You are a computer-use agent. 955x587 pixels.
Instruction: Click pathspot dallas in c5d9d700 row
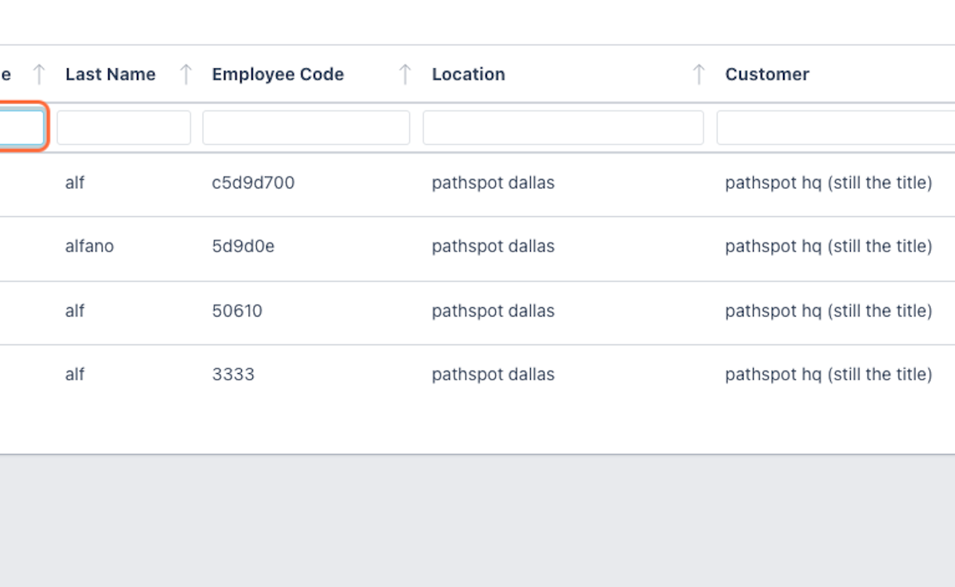493,183
